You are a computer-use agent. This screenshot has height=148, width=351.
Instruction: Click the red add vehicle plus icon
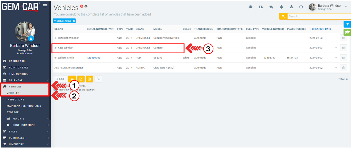pos(82,6)
